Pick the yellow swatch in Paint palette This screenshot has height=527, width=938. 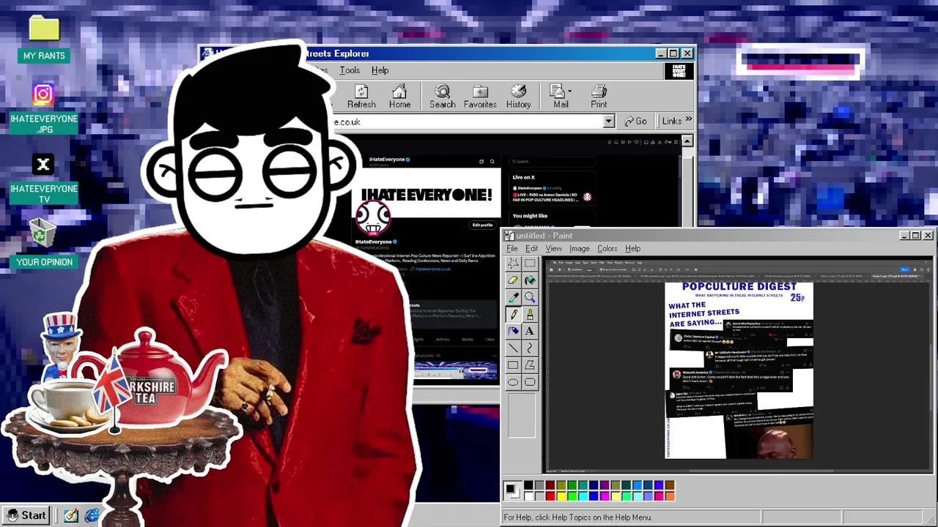561,496
